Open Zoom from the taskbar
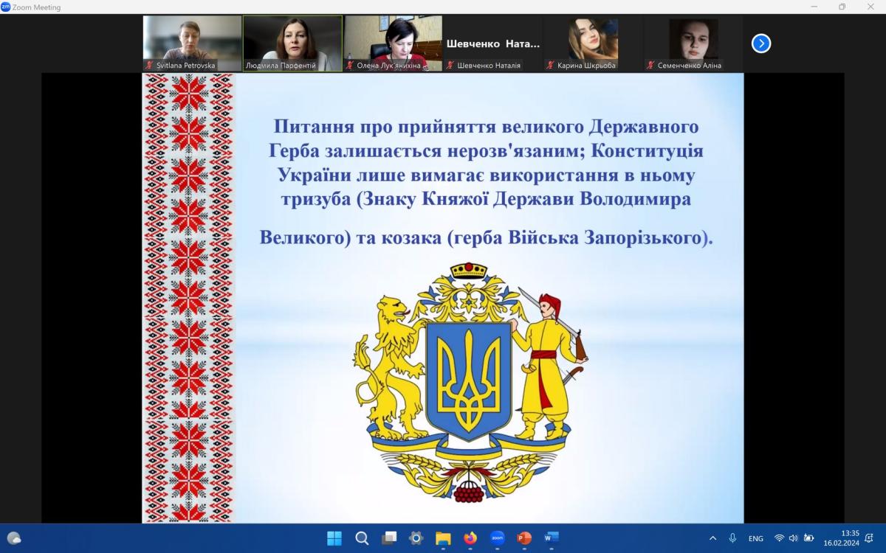 pyautogui.click(x=497, y=538)
